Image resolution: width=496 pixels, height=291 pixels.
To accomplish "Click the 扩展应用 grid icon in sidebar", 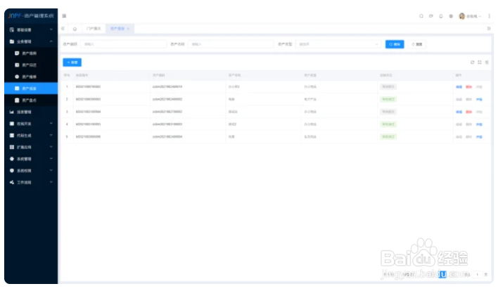I will coord(12,147).
